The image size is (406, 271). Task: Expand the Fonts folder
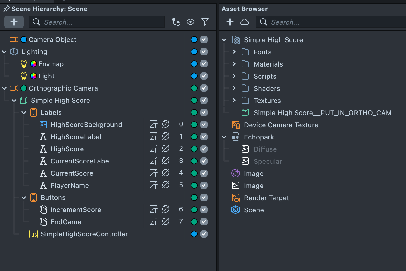[234, 52]
